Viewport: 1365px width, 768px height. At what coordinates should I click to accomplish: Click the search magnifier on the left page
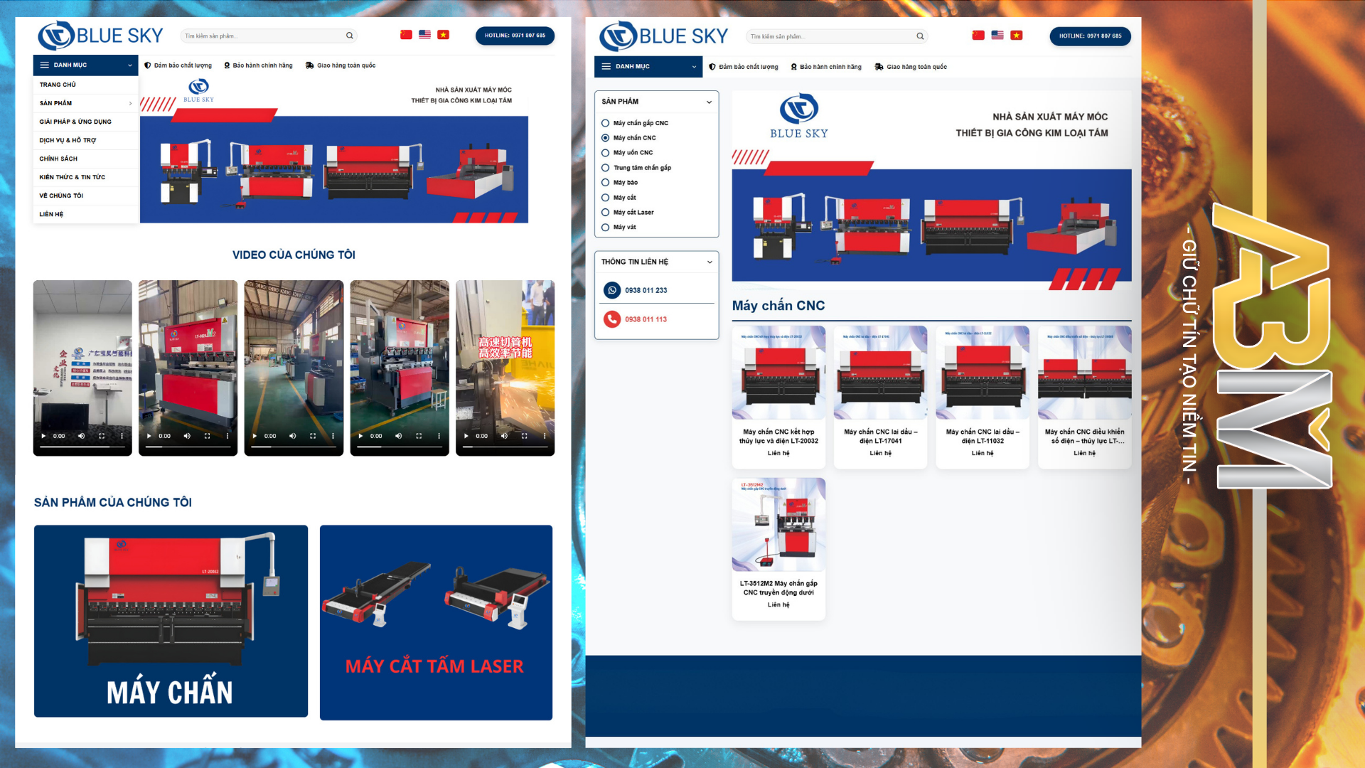point(349,36)
